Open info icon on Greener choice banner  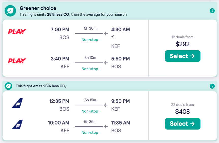212,11
